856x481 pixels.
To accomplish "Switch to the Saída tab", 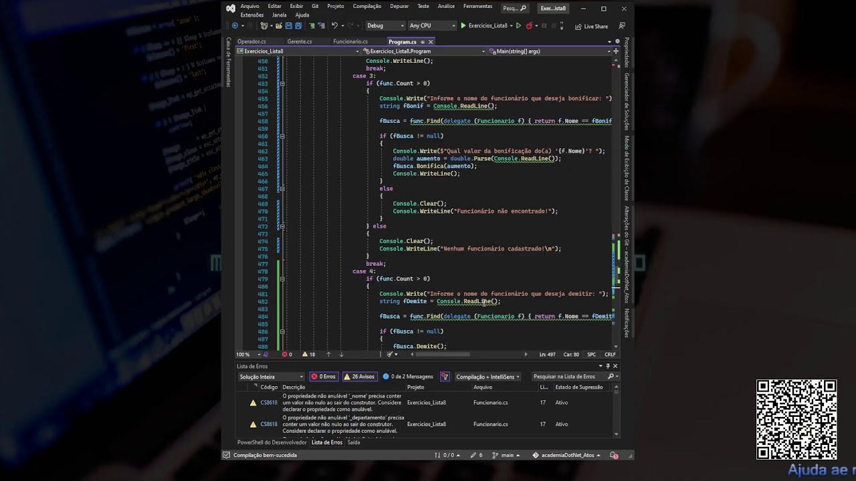I will 353,442.
